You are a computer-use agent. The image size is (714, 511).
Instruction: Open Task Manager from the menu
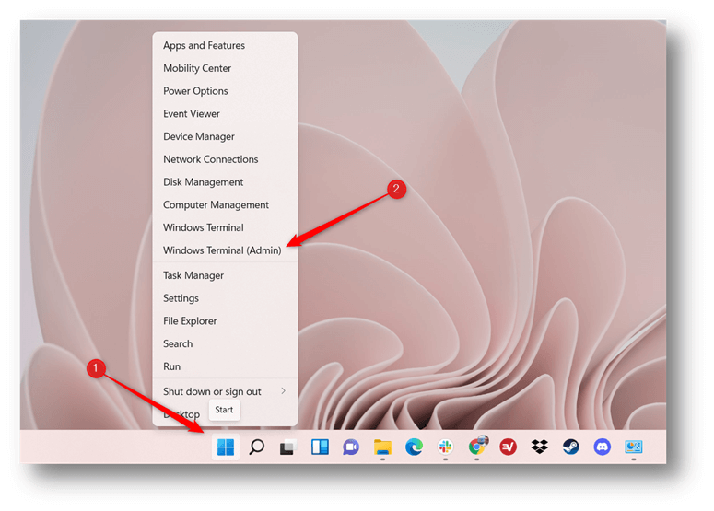click(x=225, y=275)
